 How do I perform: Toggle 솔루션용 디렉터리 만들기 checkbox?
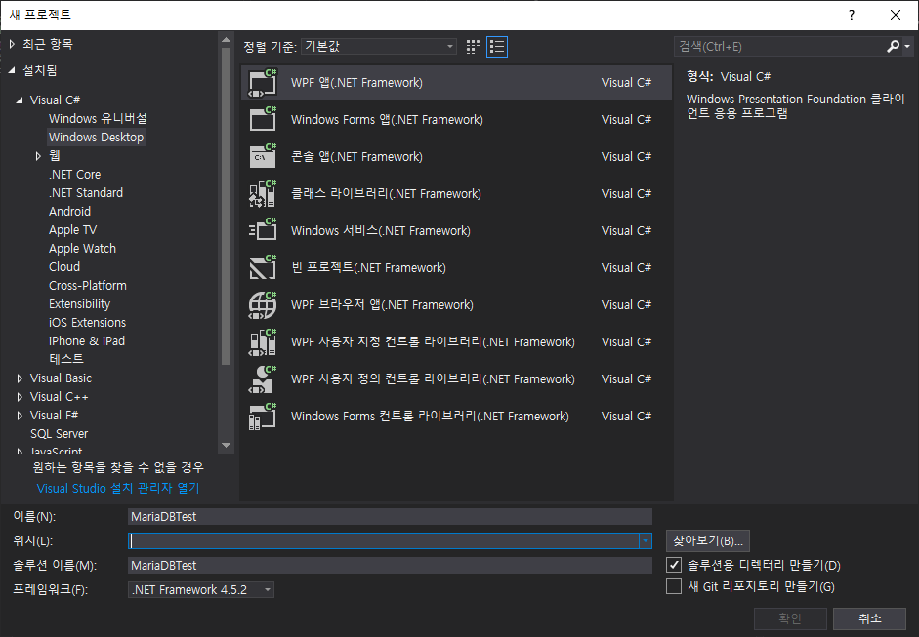pyautogui.click(x=674, y=565)
